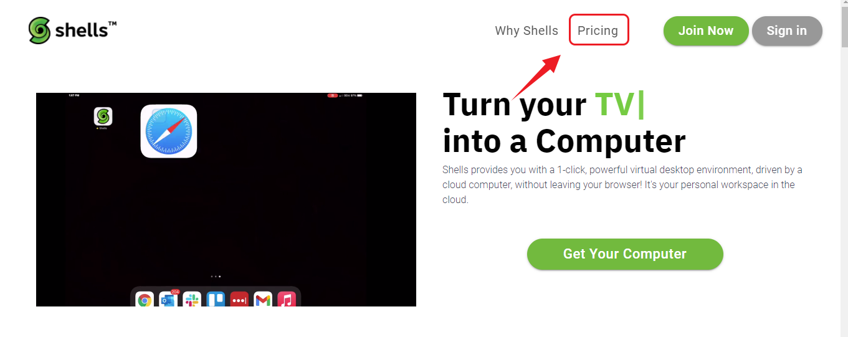848x337 pixels.
Task: Launch the Music app from the dock
Action: 287,300
